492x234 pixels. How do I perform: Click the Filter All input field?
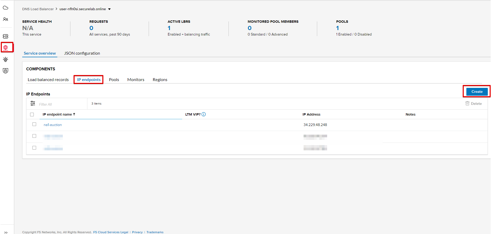click(x=61, y=104)
